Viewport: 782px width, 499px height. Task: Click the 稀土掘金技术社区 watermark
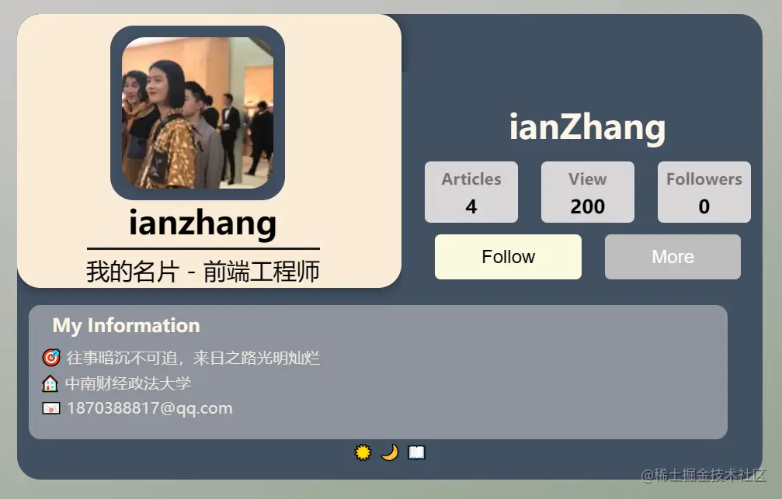point(704,475)
